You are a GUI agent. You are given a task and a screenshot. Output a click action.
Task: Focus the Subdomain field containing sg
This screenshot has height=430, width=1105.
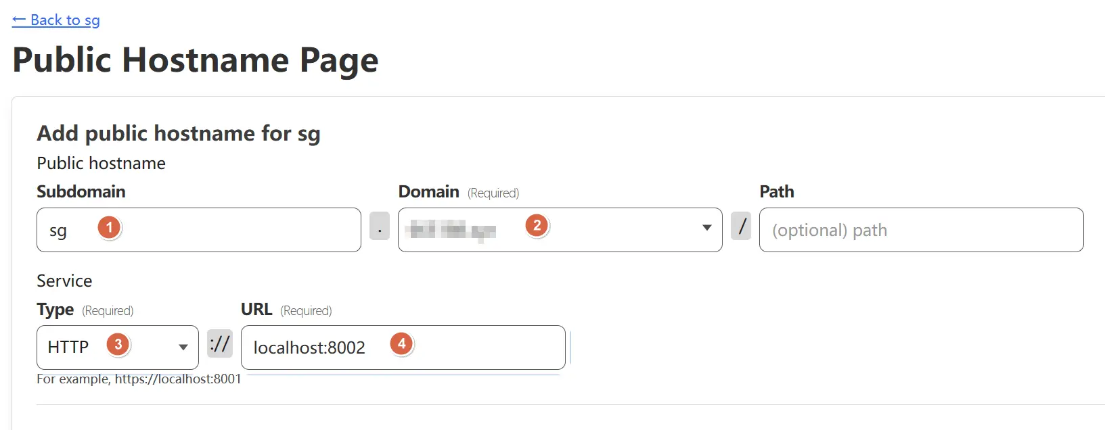click(x=199, y=230)
